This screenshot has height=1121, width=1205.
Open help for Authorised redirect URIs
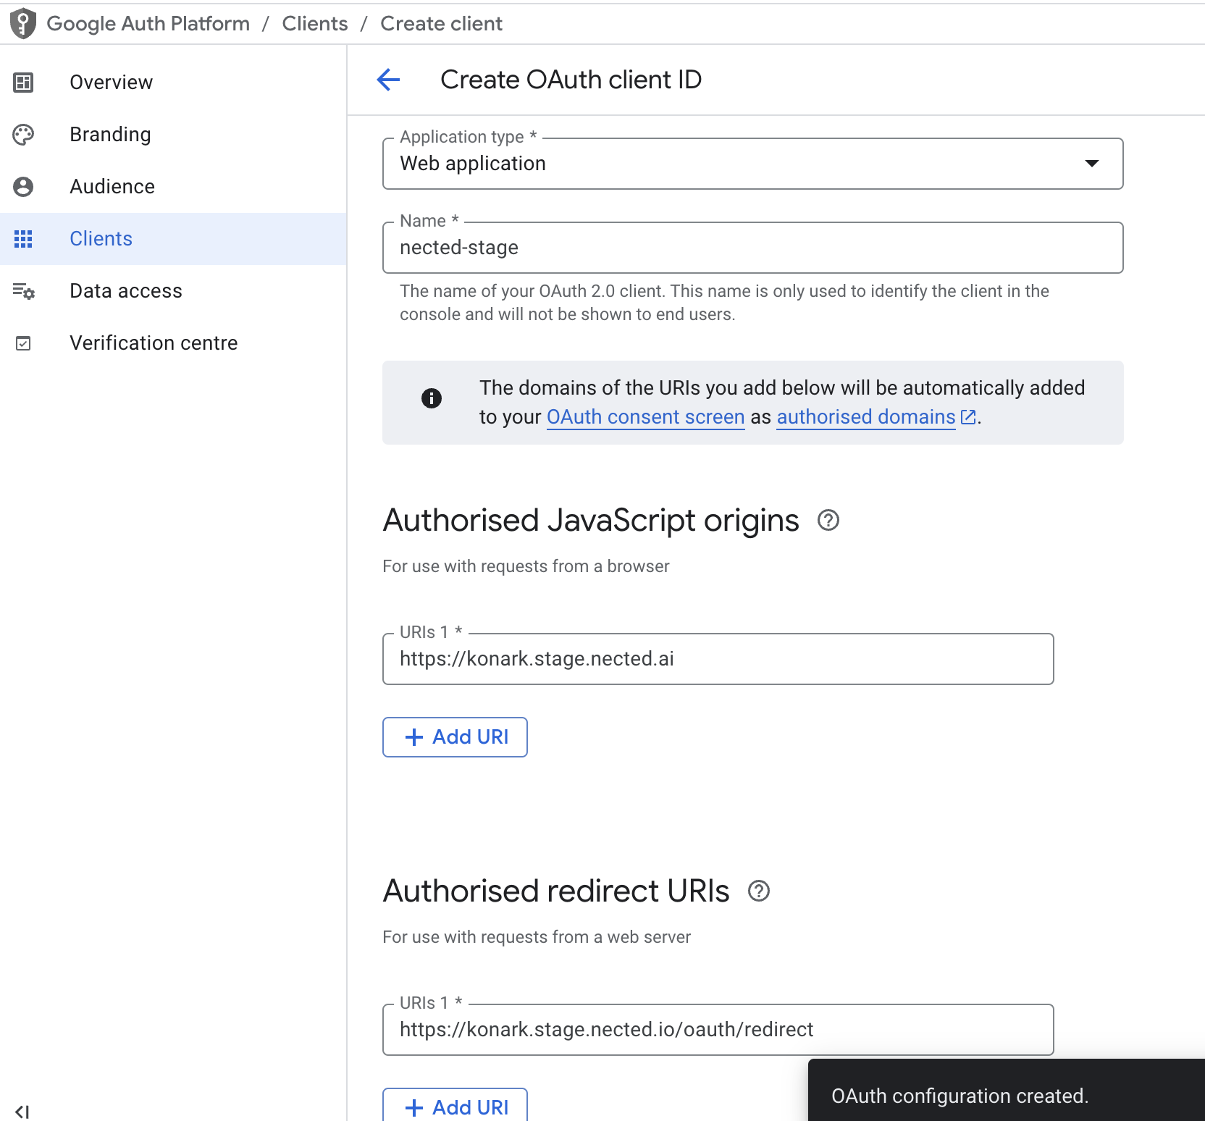pos(758,891)
